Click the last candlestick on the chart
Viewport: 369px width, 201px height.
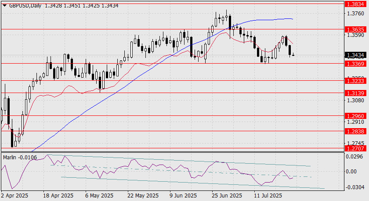tap(293, 55)
